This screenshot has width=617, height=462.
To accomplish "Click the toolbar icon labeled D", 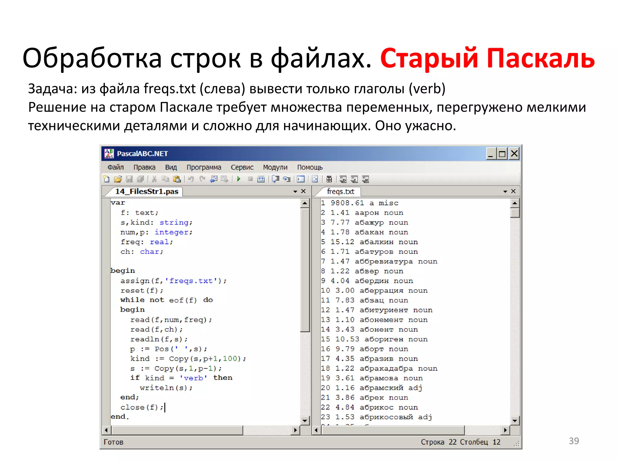I will coord(343,179).
